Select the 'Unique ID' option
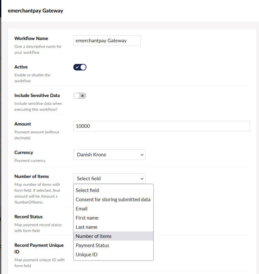Screen dimensions: 259x274 [x=113, y=255]
